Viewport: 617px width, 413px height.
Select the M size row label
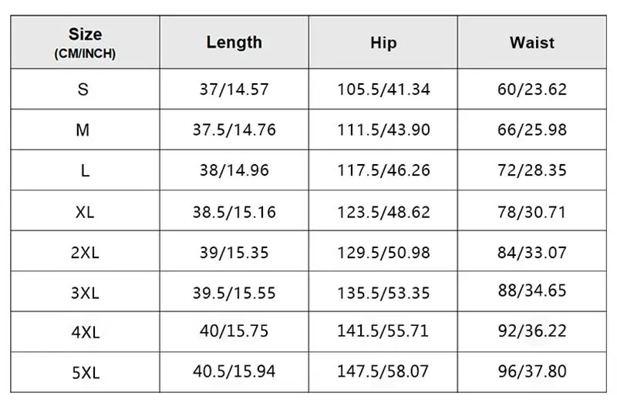[x=83, y=130]
